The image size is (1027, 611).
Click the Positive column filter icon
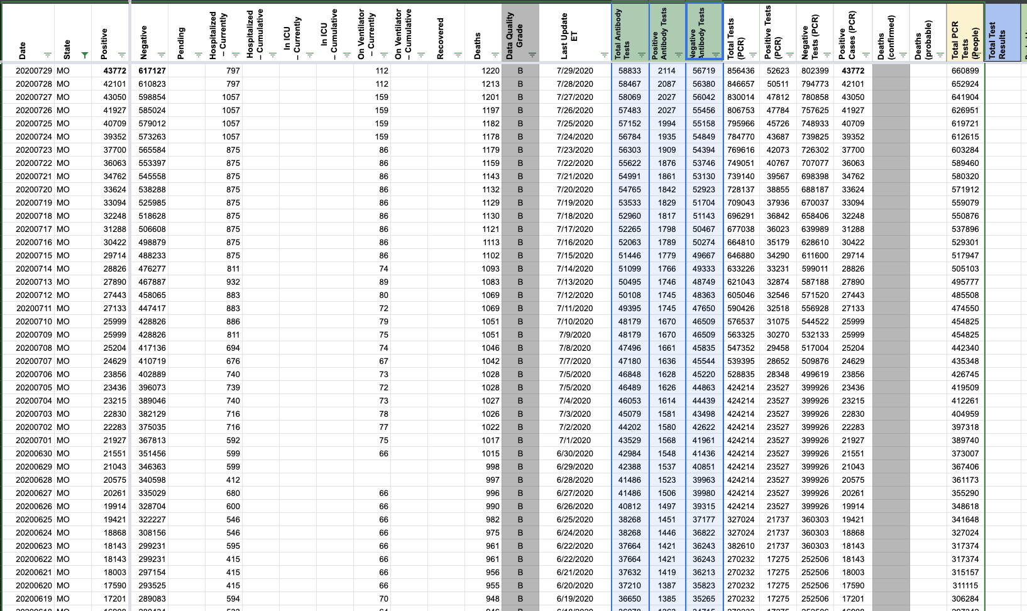122,55
